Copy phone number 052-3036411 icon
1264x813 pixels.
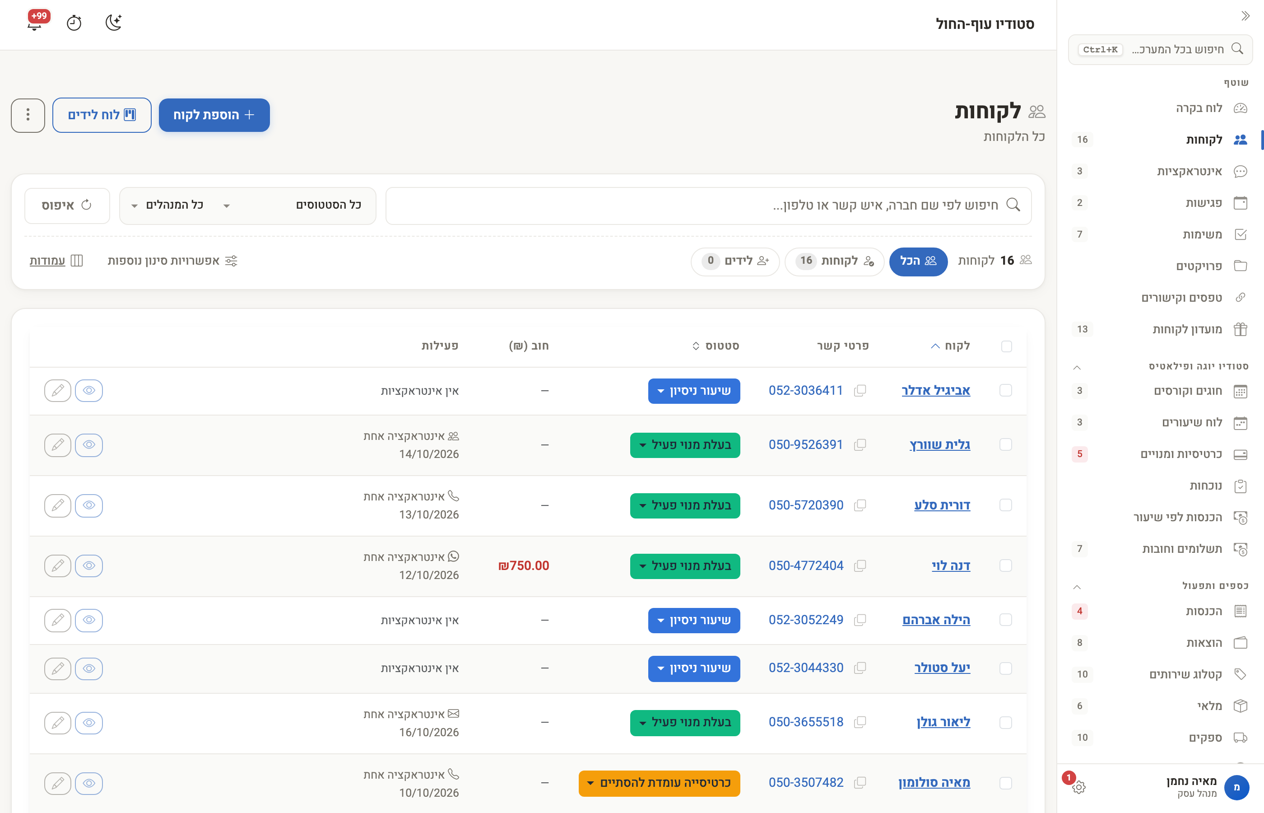860,391
